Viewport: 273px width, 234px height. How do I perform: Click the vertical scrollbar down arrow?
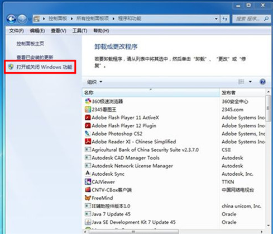coord(268,226)
